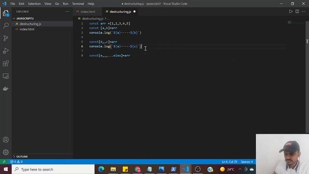The height and width of the screenshot is (174, 309).
Task: Click Spaces: 4 indentation setting
Action: pos(247,161)
